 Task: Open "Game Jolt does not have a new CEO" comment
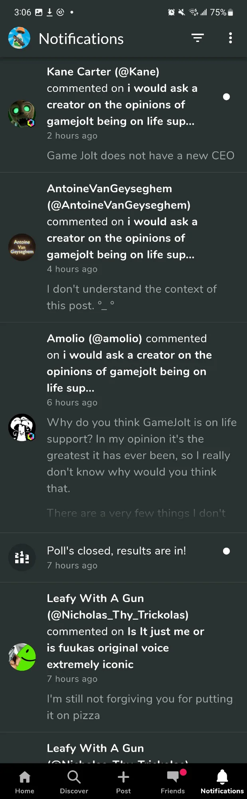tap(140, 155)
